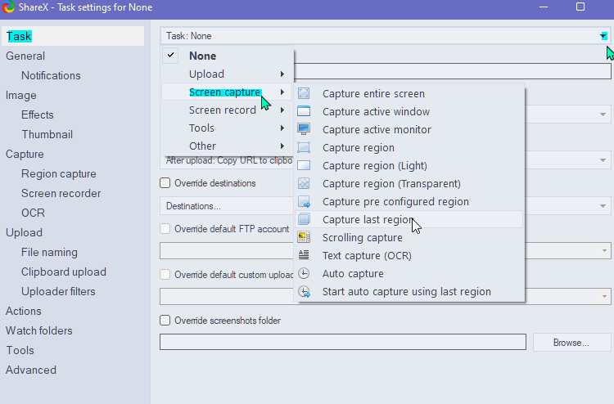Open Thumbnail settings in sidebar

pyautogui.click(x=47, y=134)
